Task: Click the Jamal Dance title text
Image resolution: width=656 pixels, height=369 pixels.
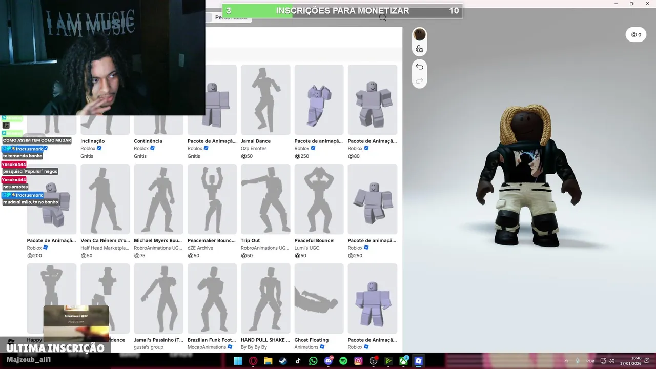Action: point(256,141)
